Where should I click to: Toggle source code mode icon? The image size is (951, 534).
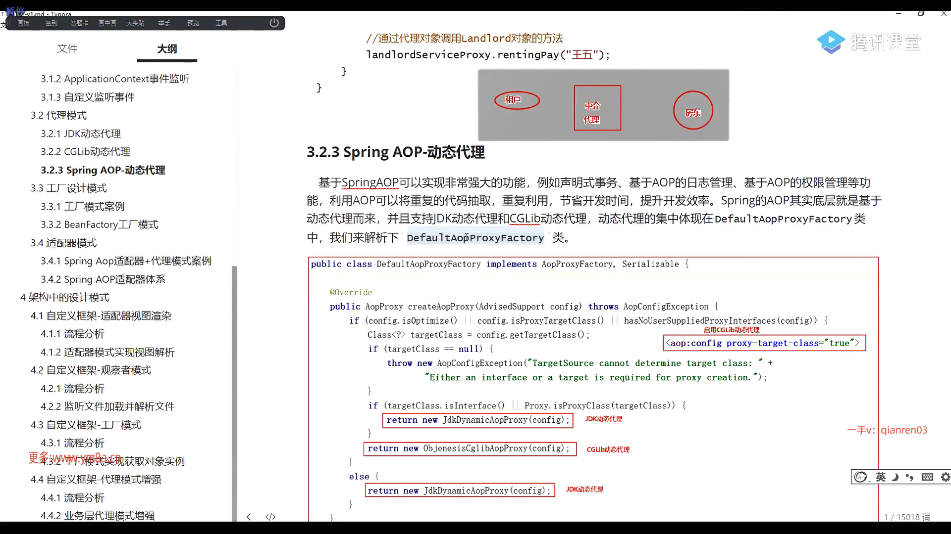[x=270, y=517]
